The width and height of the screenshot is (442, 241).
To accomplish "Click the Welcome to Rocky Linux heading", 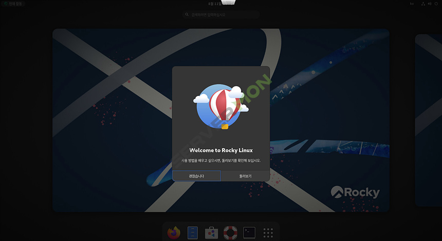I will pyautogui.click(x=221, y=150).
